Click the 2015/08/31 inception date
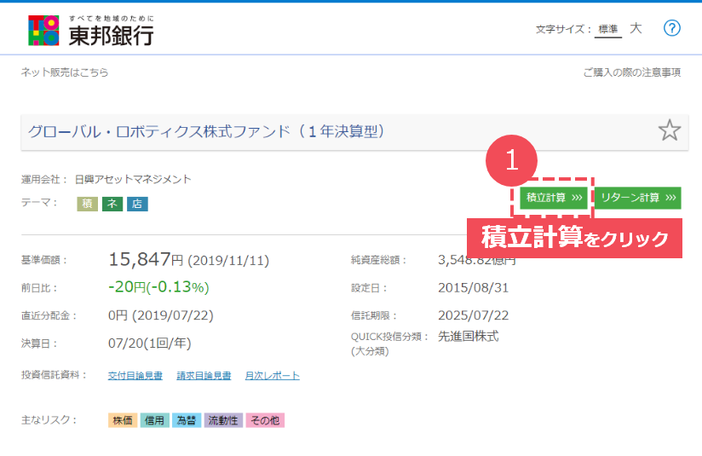Screen dimensions: 702x456 [x=473, y=287]
